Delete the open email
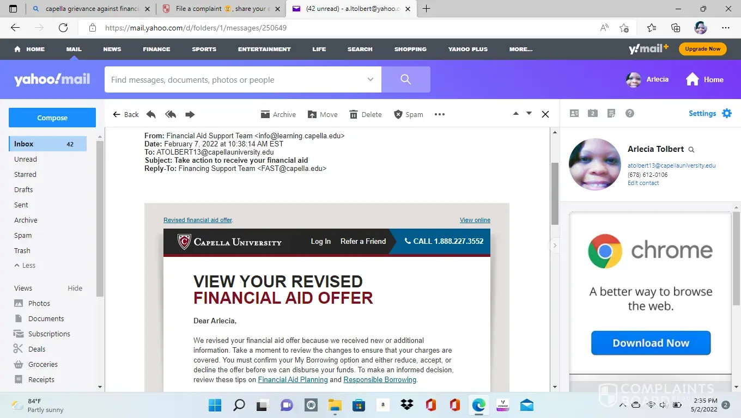The width and height of the screenshot is (741, 418). [x=365, y=114]
